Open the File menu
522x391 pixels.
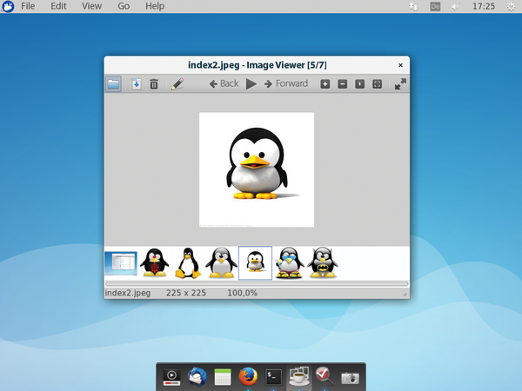click(x=28, y=6)
